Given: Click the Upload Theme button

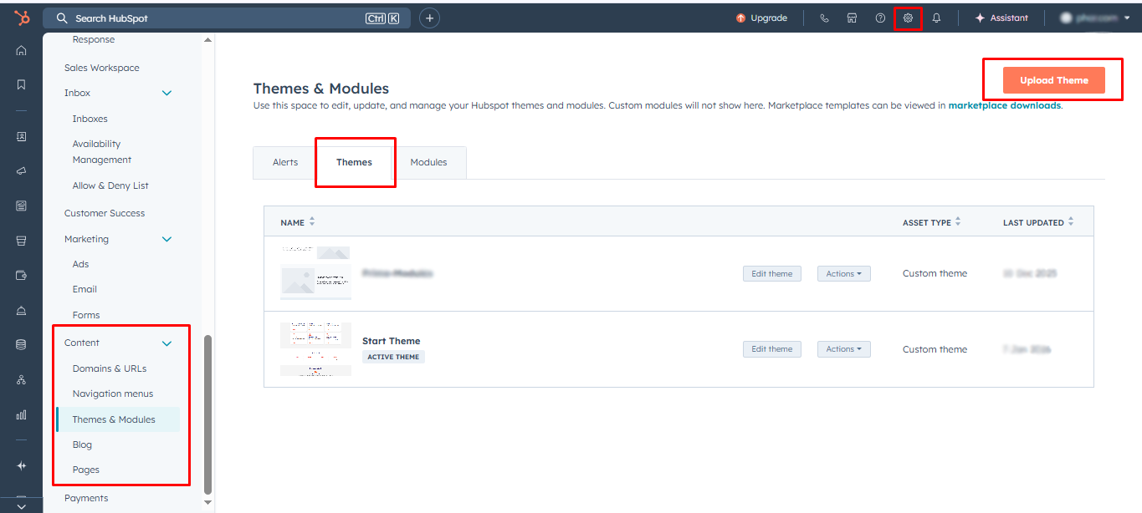Looking at the screenshot, I should (x=1053, y=80).
